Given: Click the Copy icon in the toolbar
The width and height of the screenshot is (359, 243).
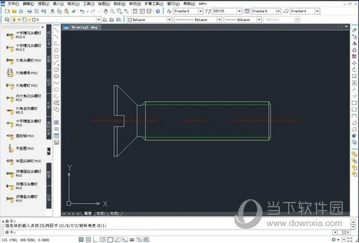Looking at the screenshot, I should tap(59, 11).
